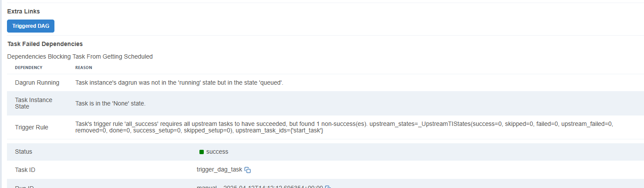This screenshot has height=188, width=644.
Task: Click the green success status square
Action: pos(202,152)
